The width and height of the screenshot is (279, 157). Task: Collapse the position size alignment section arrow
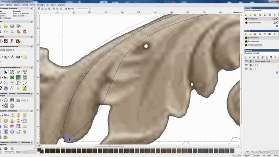pos(31,93)
